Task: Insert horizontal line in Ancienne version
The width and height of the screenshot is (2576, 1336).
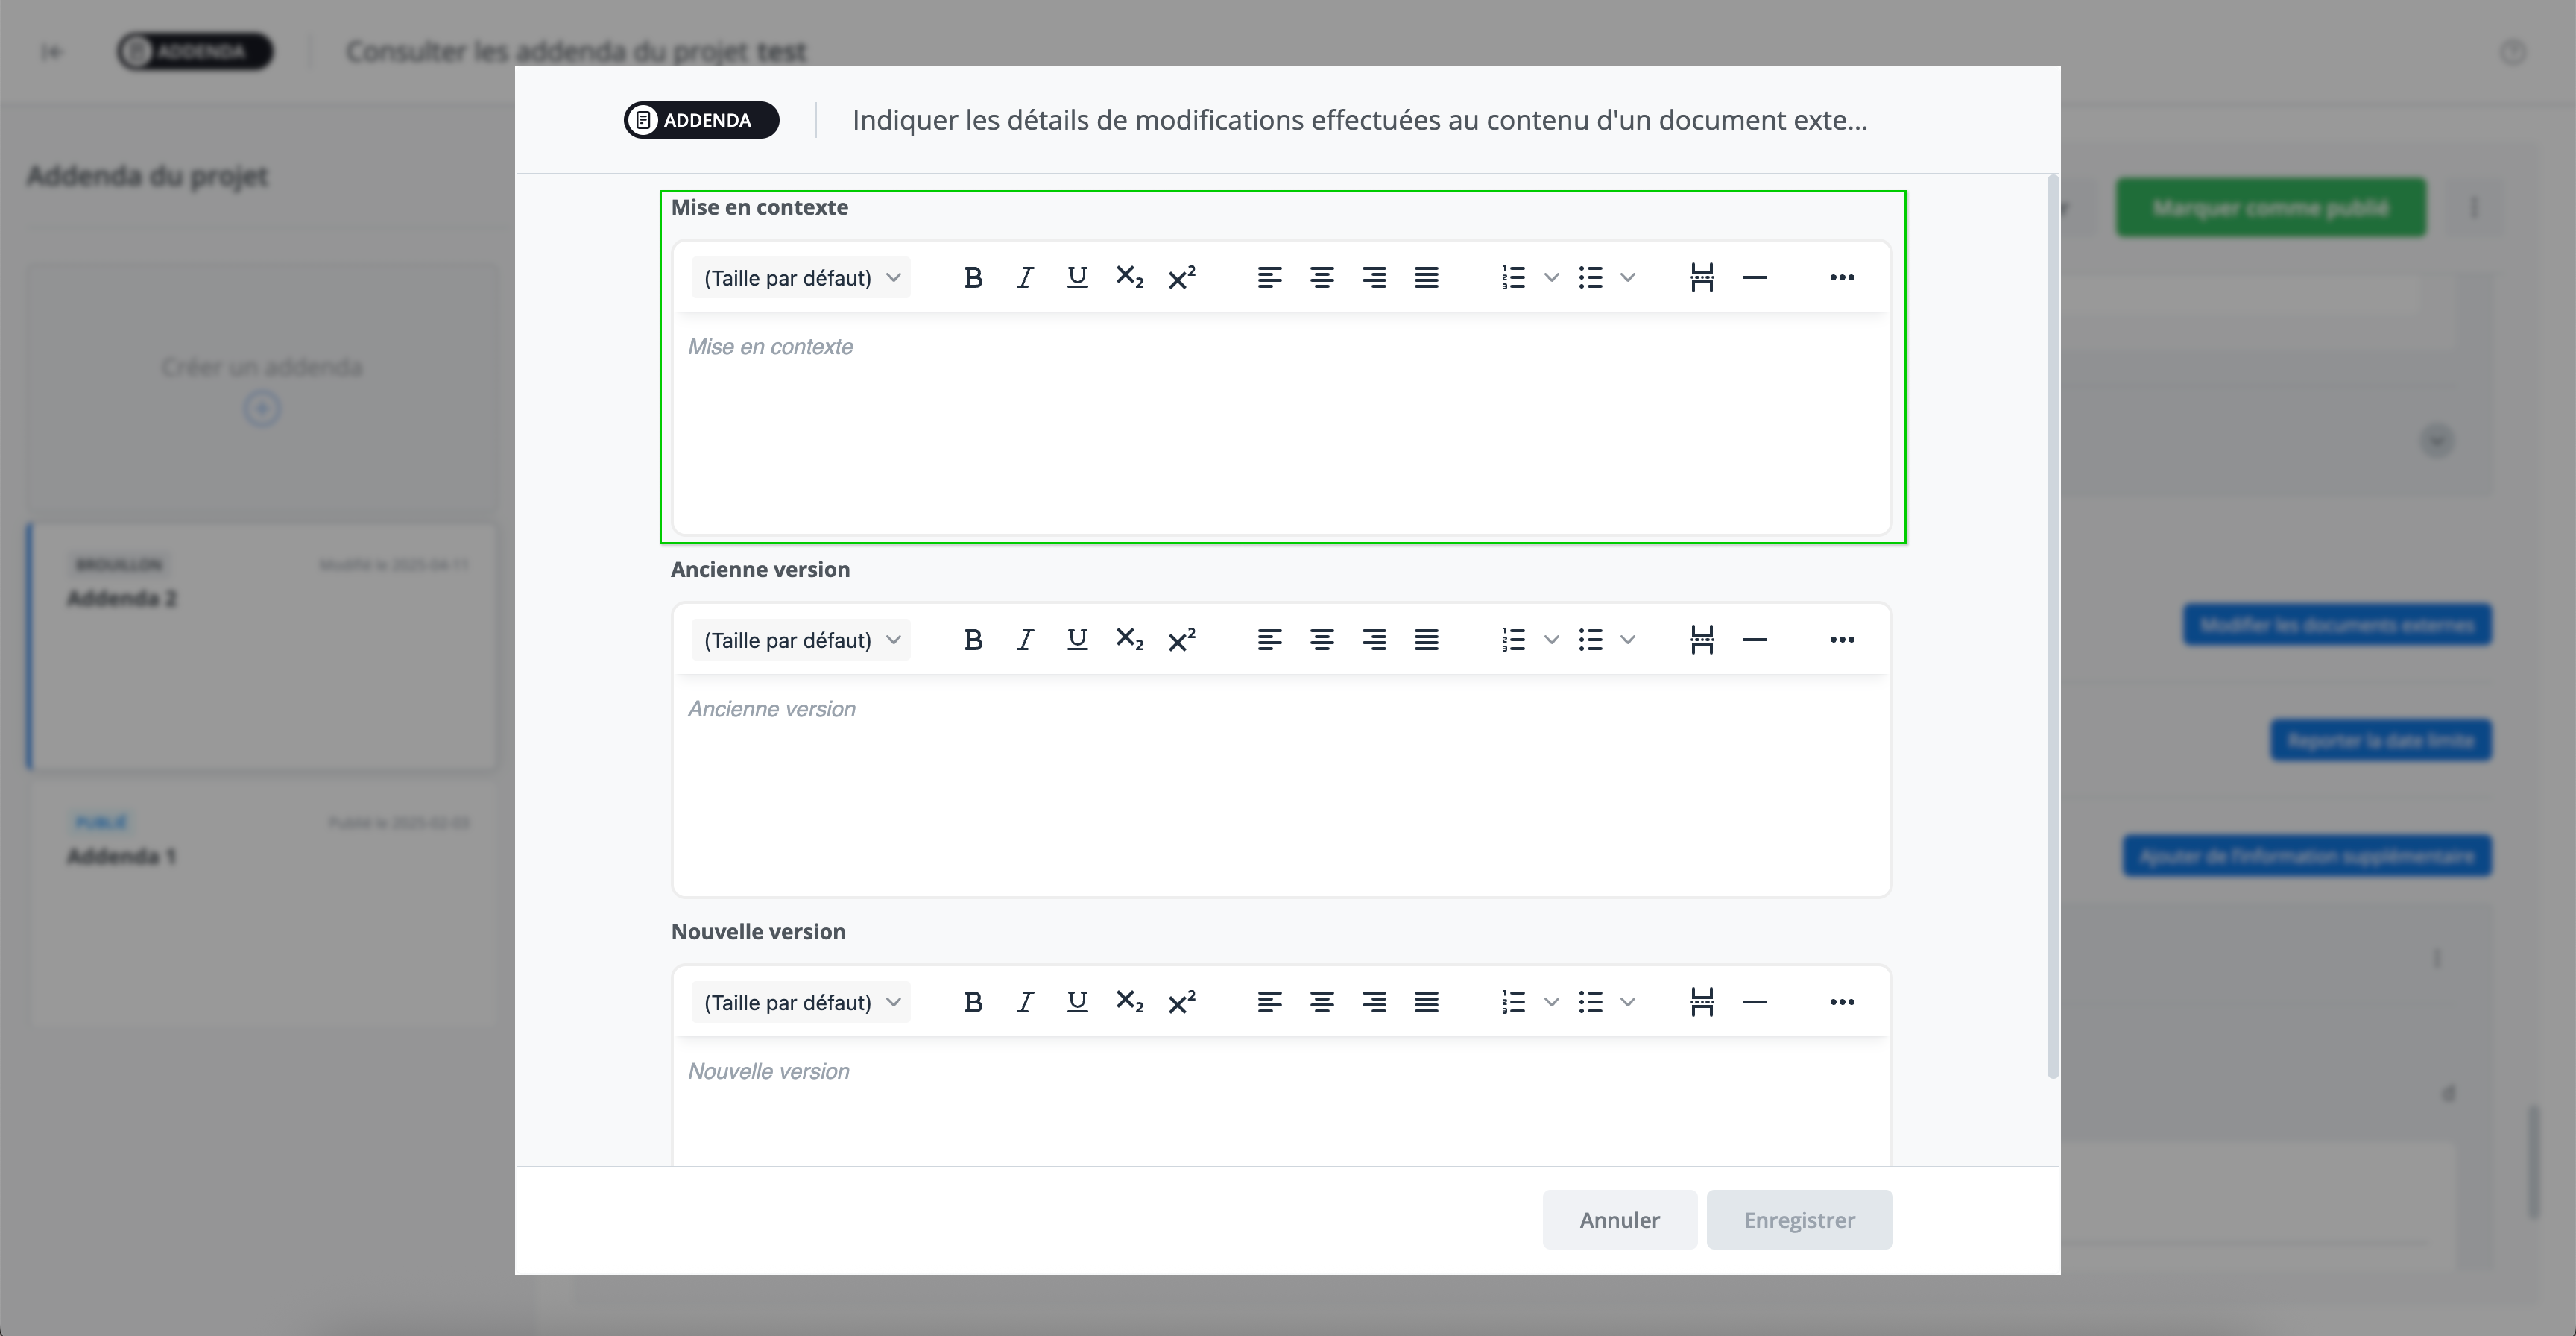Action: tap(1754, 640)
